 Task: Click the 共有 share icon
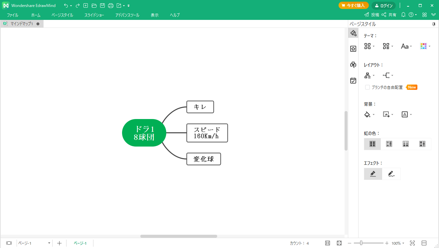tap(384, 15)
